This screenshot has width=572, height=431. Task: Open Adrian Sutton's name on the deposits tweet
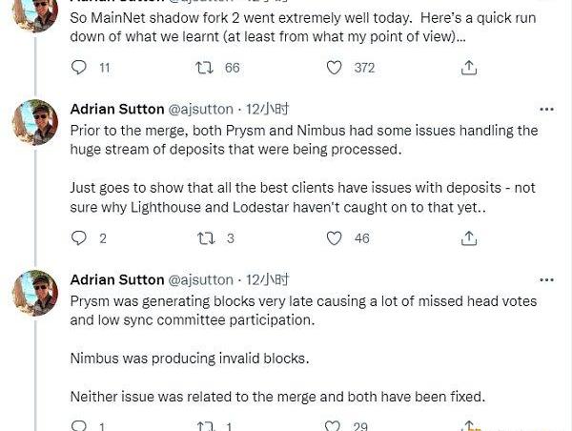(x=117, y=110)
